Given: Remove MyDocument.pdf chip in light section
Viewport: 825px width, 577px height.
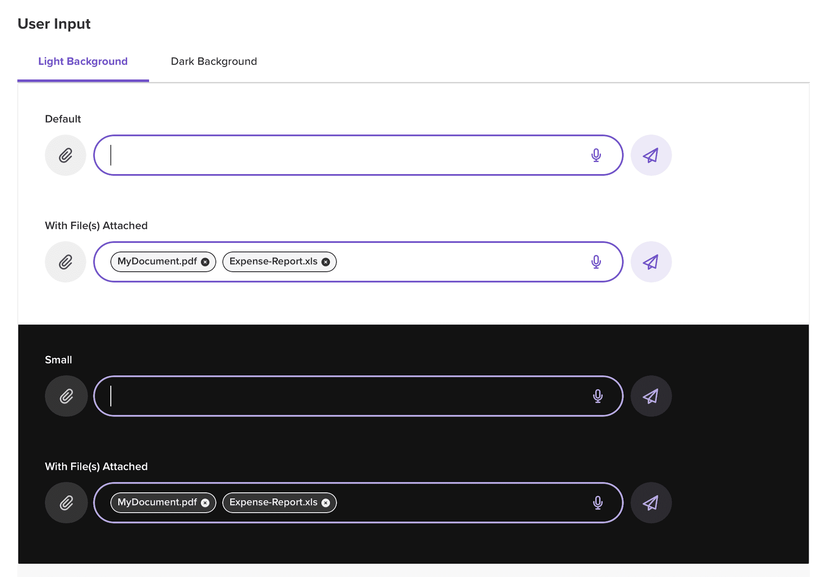Looking at the screenshot, I should [x=205, y=262].
